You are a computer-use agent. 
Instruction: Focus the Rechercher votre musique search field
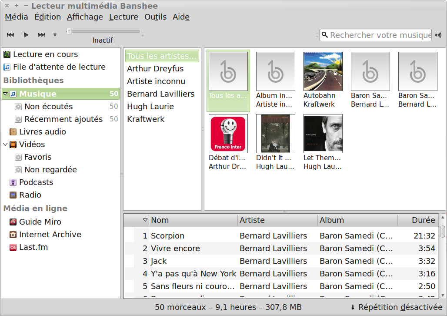[x=375, y=35]
